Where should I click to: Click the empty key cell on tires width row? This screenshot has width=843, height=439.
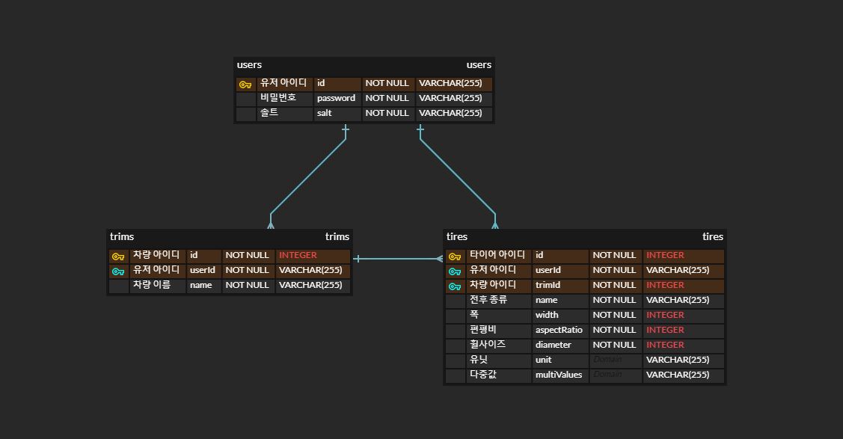pyautogui.click(x=454, y=315)
